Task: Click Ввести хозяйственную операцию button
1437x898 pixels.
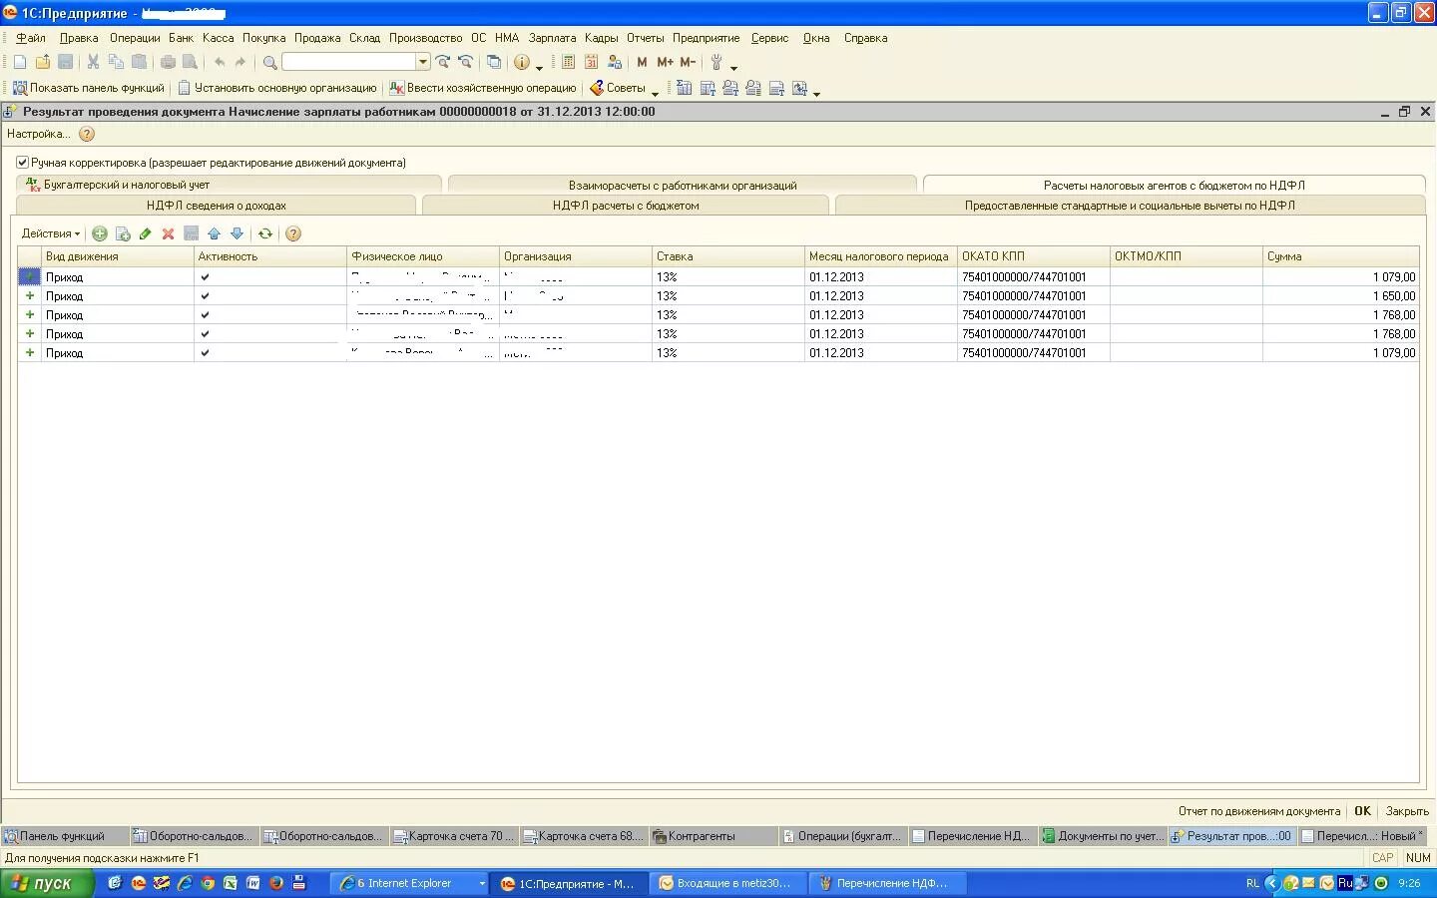Action: click(x=483, y=88)
